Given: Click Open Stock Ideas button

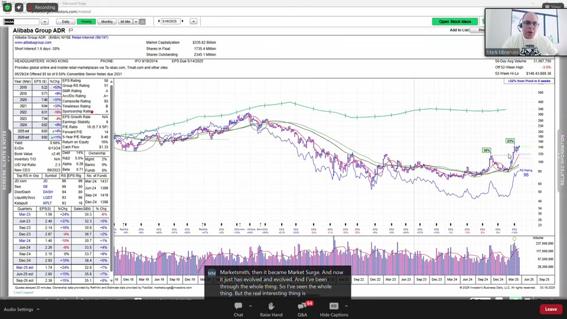Looking at the screenshot, I should click(455, 22).
